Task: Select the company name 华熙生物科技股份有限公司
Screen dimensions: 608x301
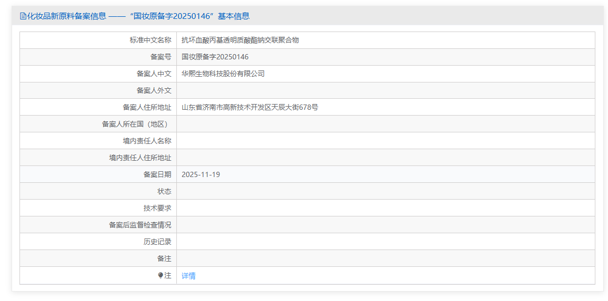Action: [x=223, y=74]
